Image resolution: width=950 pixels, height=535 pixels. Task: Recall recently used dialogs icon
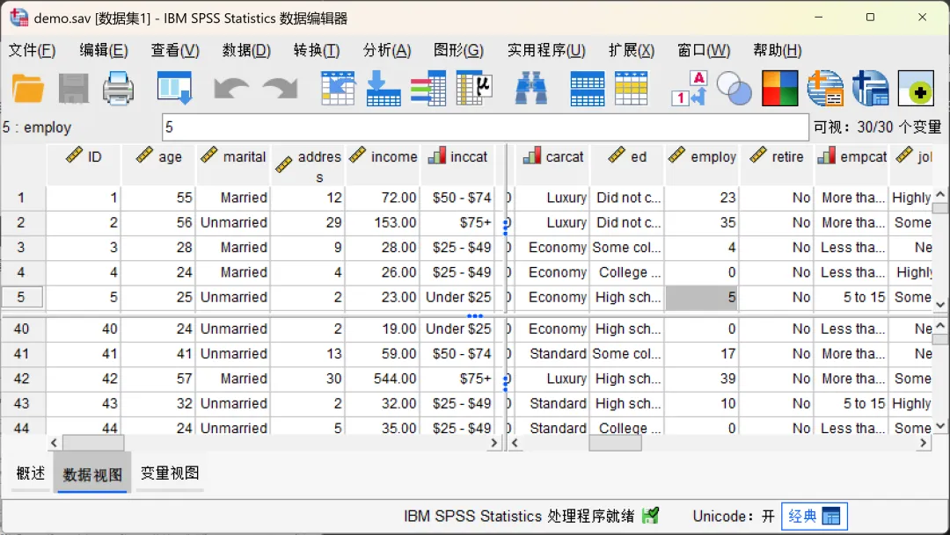[174, 89]
